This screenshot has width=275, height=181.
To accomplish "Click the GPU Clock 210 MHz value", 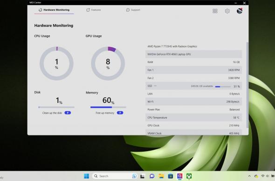I will click(234, 126).
